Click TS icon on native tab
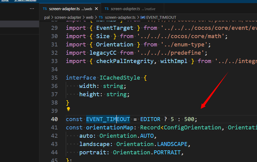257x162 pixels. [107, 9]
